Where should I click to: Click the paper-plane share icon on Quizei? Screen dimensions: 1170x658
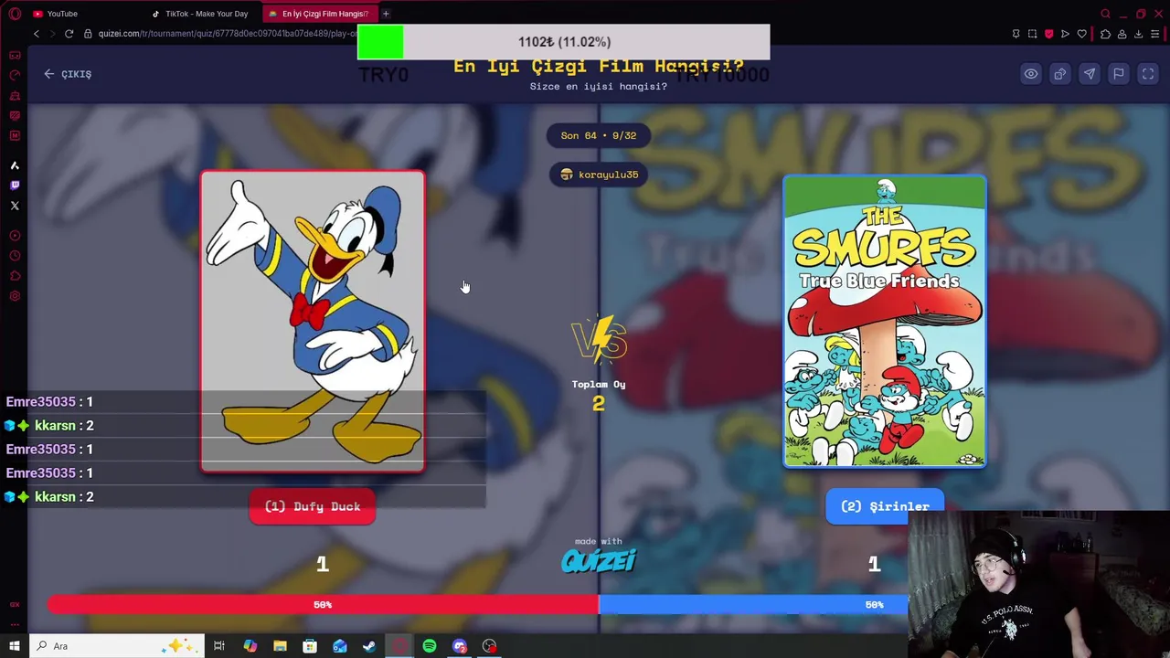click(x=1090, y=74)
